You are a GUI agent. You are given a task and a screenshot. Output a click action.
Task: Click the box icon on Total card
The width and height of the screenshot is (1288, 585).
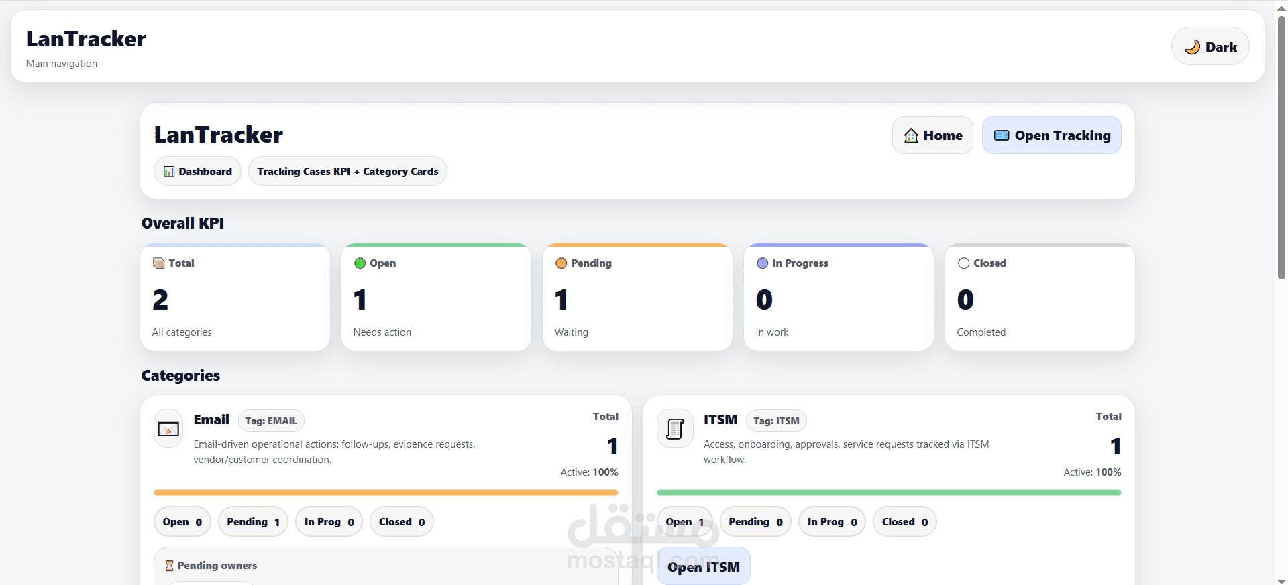click(x=159, y=263)
